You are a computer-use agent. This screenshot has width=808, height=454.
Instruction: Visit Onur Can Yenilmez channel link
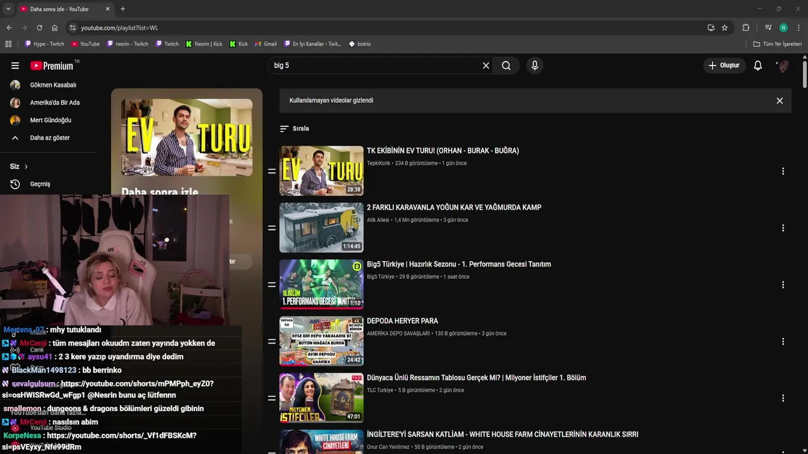[x=388, y=447]
